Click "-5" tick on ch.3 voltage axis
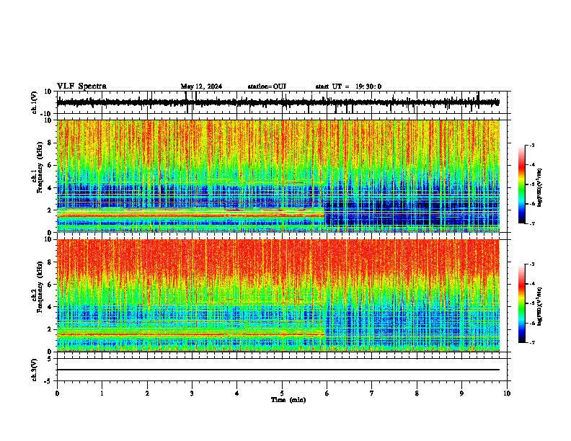 tap(48, 381)
